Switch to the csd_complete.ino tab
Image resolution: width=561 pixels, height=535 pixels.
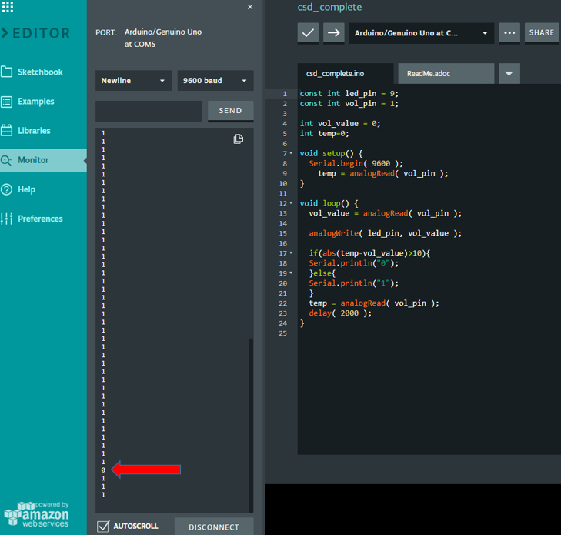pos(346,74)
